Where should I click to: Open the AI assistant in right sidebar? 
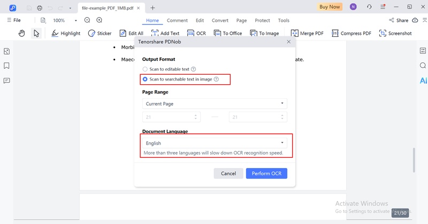pos(423,81)
